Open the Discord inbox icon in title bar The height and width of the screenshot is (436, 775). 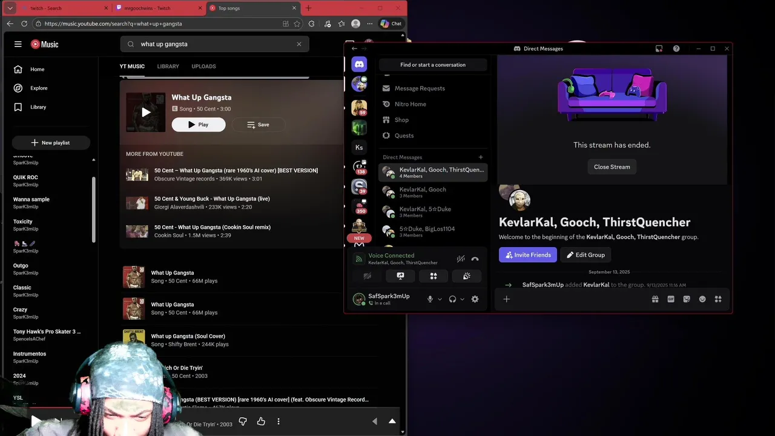click(659, 48)
